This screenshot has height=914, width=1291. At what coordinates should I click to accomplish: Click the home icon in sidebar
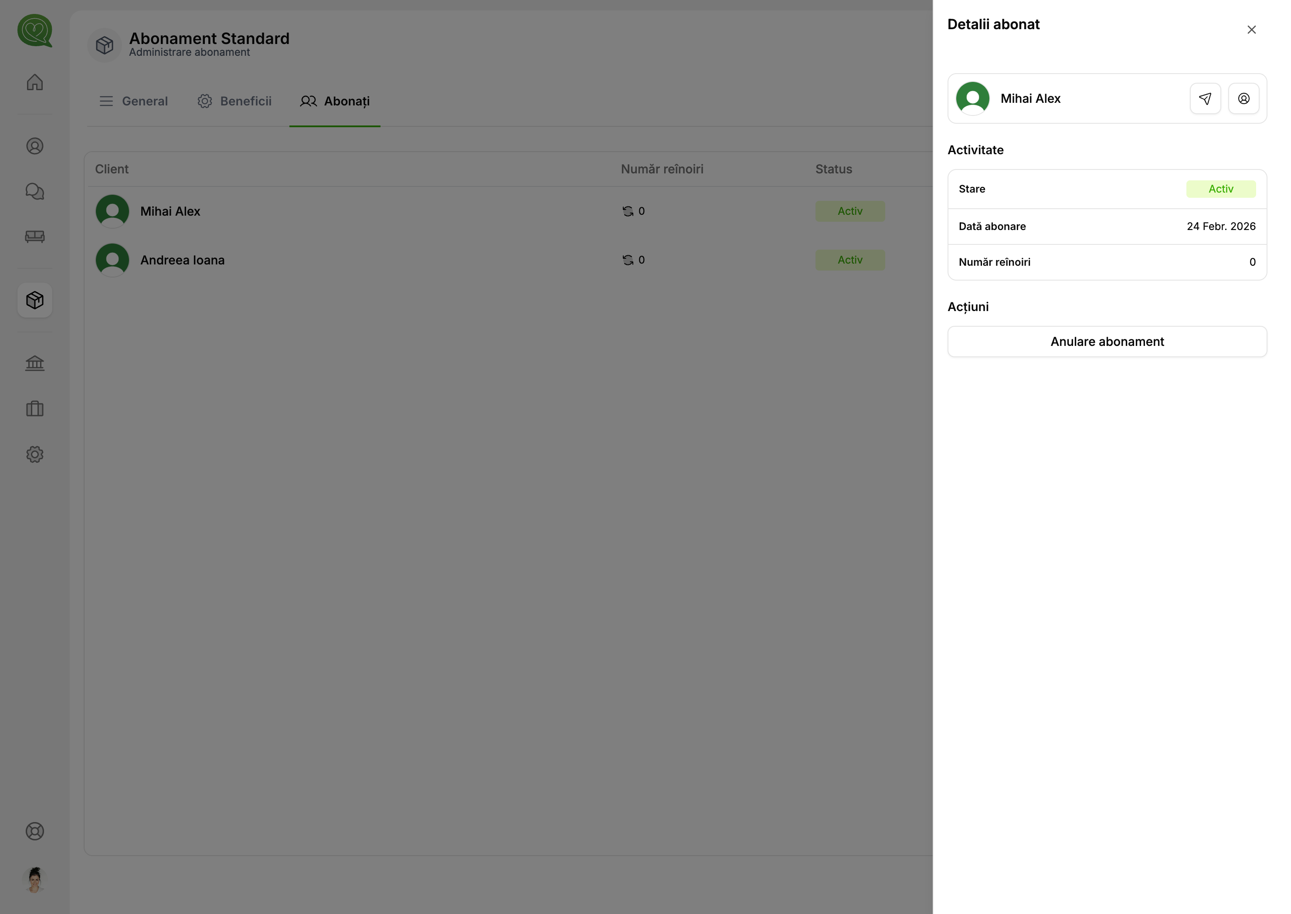tap(35, 82)
